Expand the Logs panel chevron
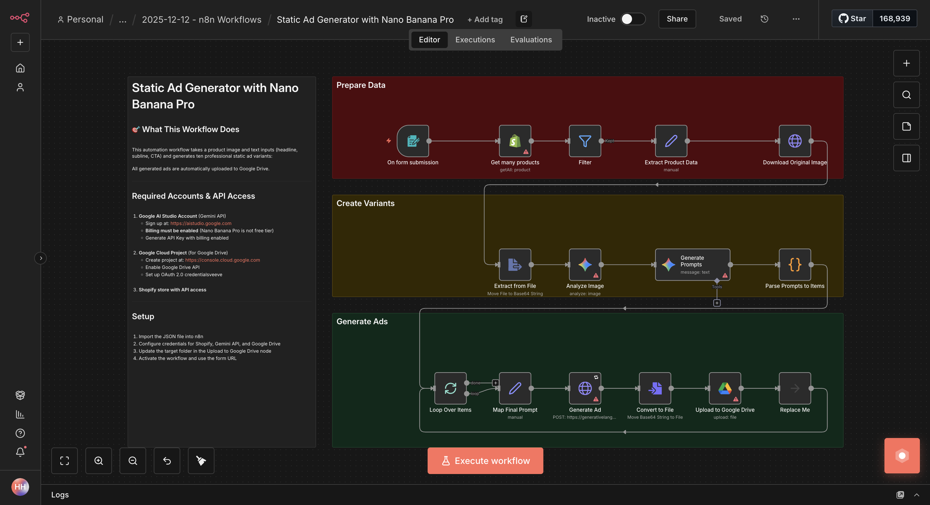Image resolution: width=930 pixels, height=505 pixels. 916,495
